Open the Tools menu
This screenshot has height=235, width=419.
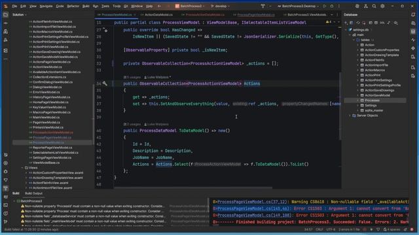click(x=117, y=6)
